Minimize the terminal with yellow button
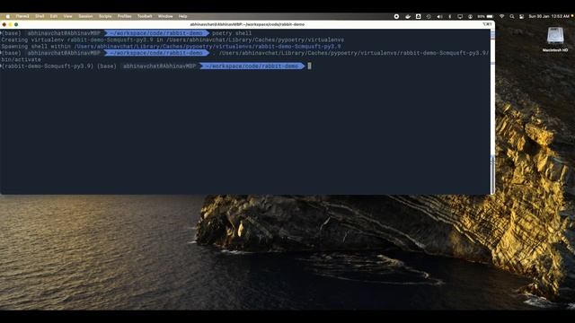The width and height of the screenshot is (575, 323). (10, 24)
